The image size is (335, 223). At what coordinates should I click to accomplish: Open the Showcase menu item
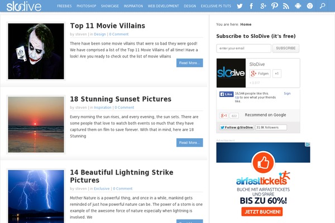click(x=110, y=6)
